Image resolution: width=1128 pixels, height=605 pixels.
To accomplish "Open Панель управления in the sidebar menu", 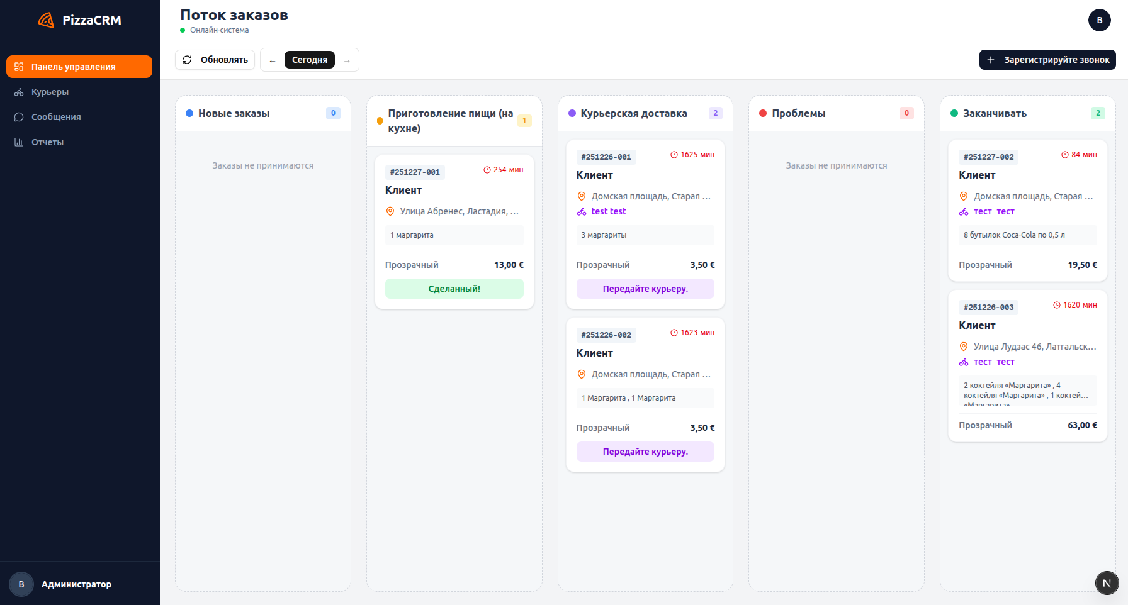I will (79, 66).
